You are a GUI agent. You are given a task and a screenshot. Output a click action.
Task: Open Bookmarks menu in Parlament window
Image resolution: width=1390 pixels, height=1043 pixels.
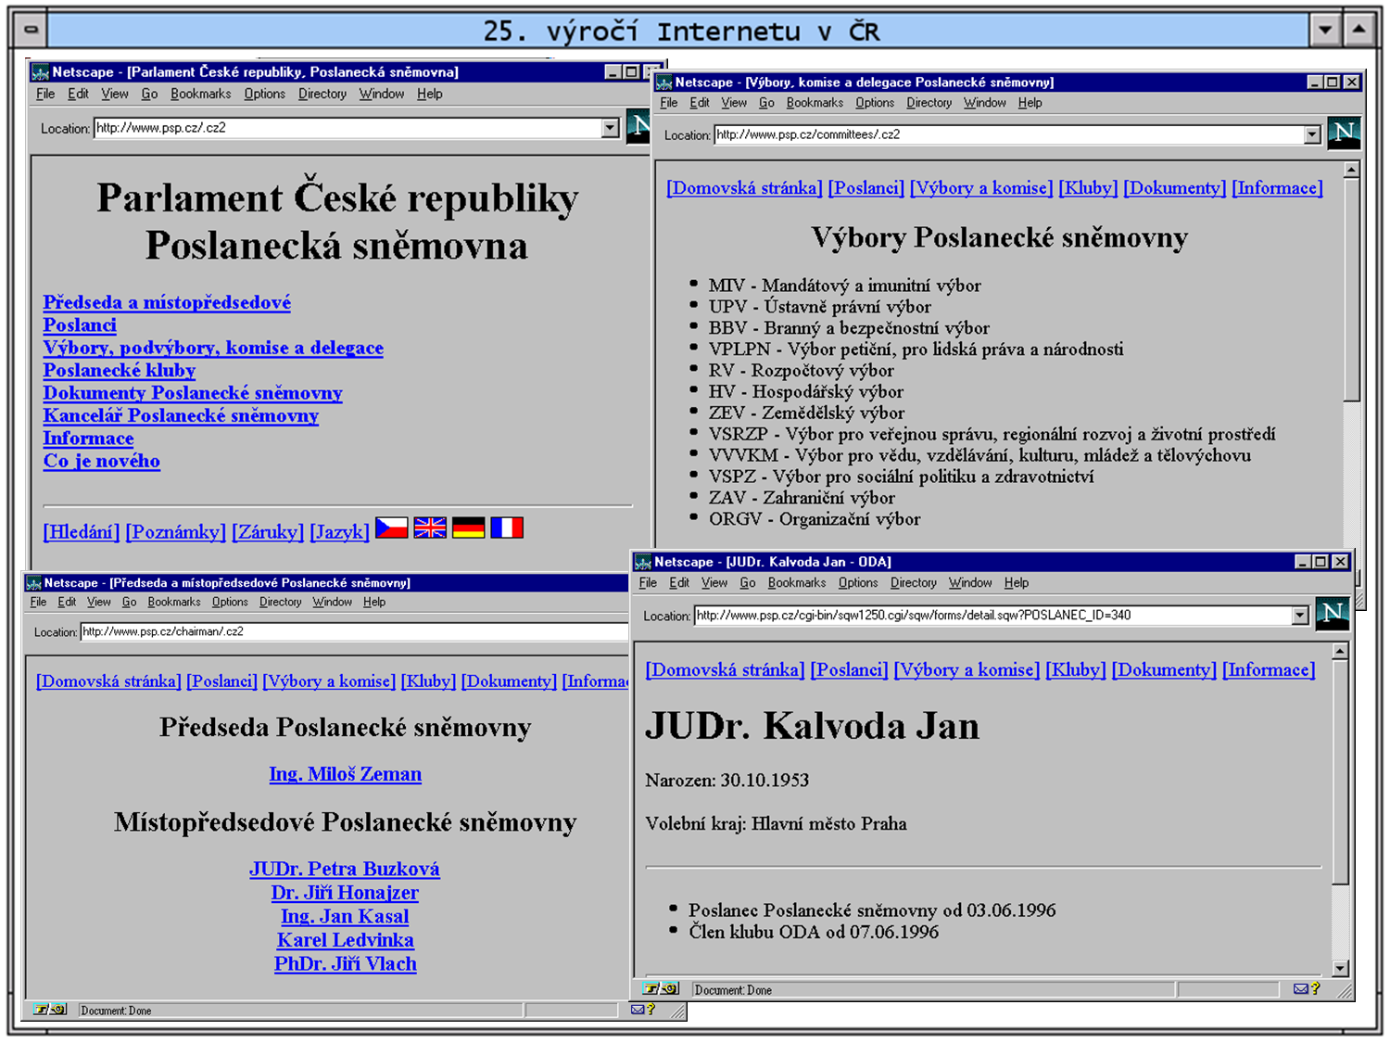(x=201, y=94)
